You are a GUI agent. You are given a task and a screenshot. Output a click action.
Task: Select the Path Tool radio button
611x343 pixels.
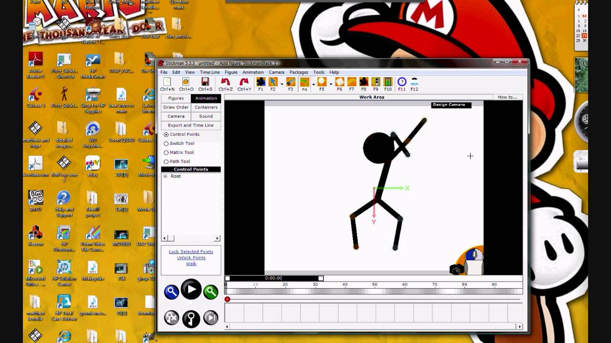coord(166,161)
